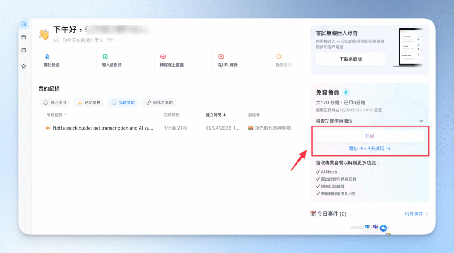Click the Teams icon in events illustration
This screenshot has width=454, height=253.
376,226
